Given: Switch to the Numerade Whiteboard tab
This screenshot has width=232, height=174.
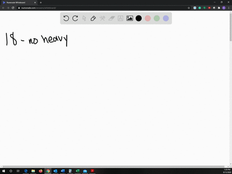Looking at the screenshot, I should click(x=19, y=2).
